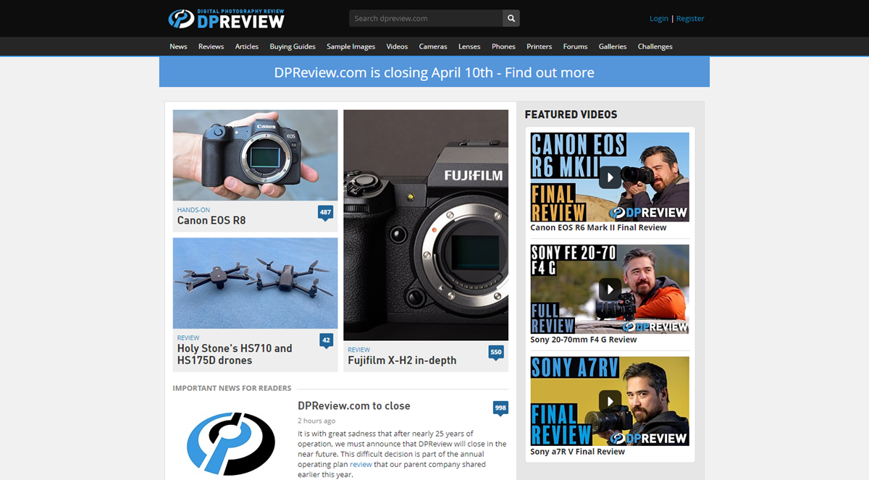Open the Galleries menu
Viewport: 869px width, 480px height.
click(x=612, y=46)
